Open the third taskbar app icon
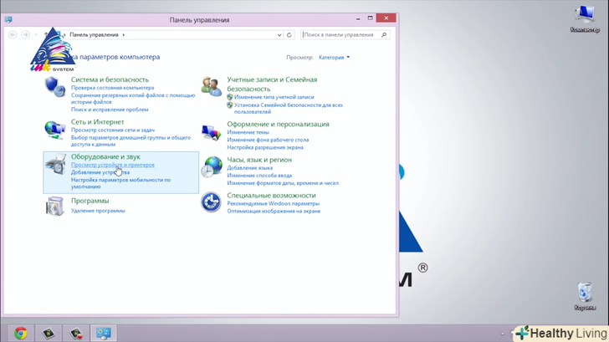Viewport: 609px width, 342px height. pos(76,333)
